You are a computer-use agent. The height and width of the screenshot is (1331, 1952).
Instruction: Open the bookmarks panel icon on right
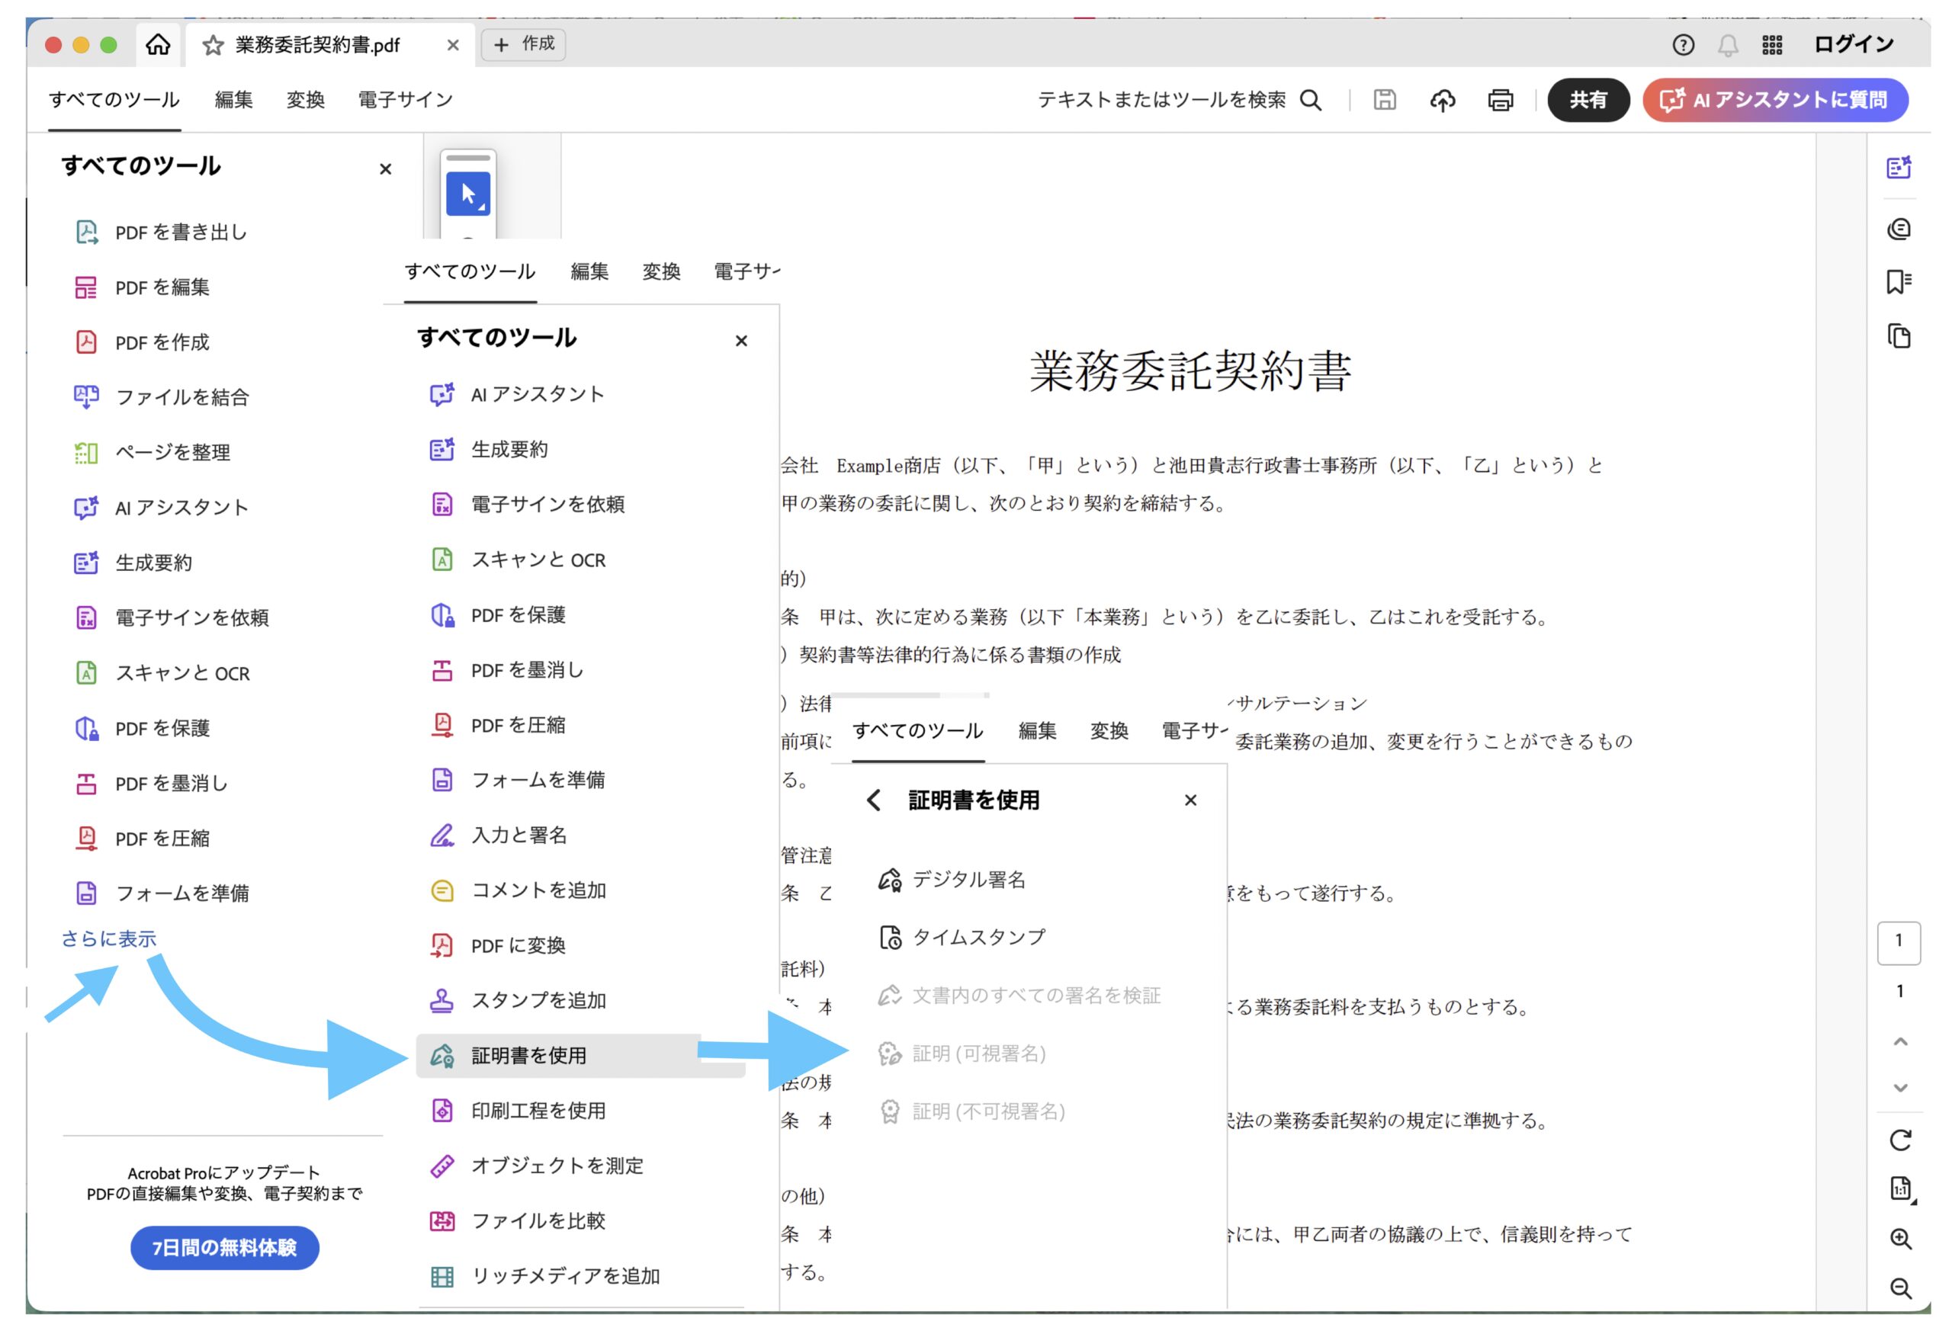click(x=1899, y=281)
